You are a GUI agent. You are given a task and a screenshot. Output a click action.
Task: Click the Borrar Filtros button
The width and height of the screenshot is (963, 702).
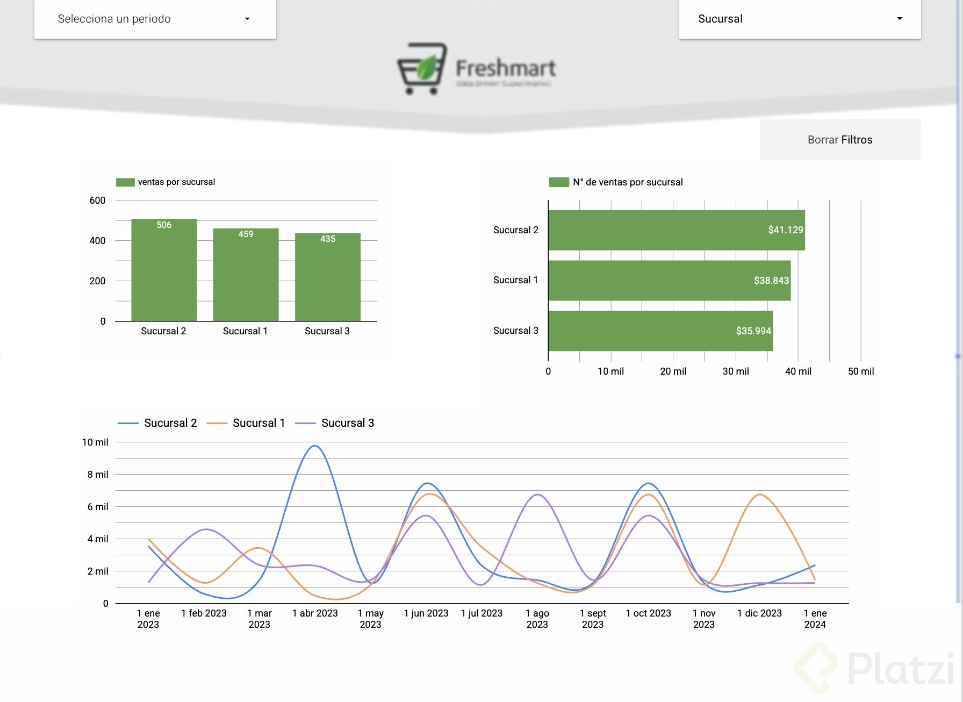pos(840,140)
